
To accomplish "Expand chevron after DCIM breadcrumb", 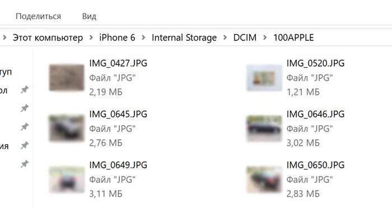I will tap(265, 37).
